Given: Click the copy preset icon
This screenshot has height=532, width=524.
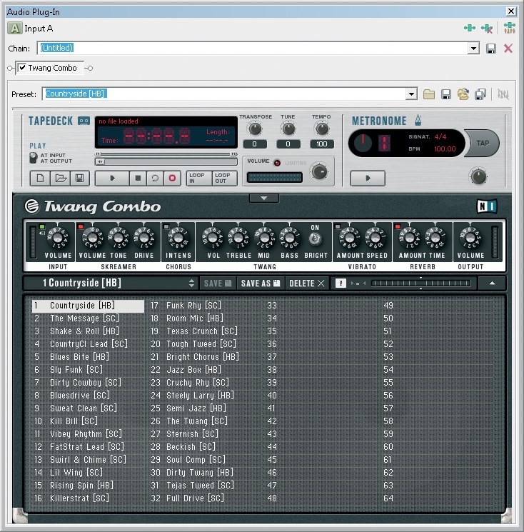Looking at the screenshot, I should [480, 94].
